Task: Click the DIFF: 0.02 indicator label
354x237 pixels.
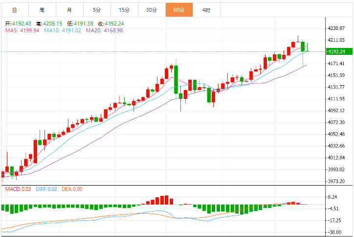Action: (x=46, y=189)
